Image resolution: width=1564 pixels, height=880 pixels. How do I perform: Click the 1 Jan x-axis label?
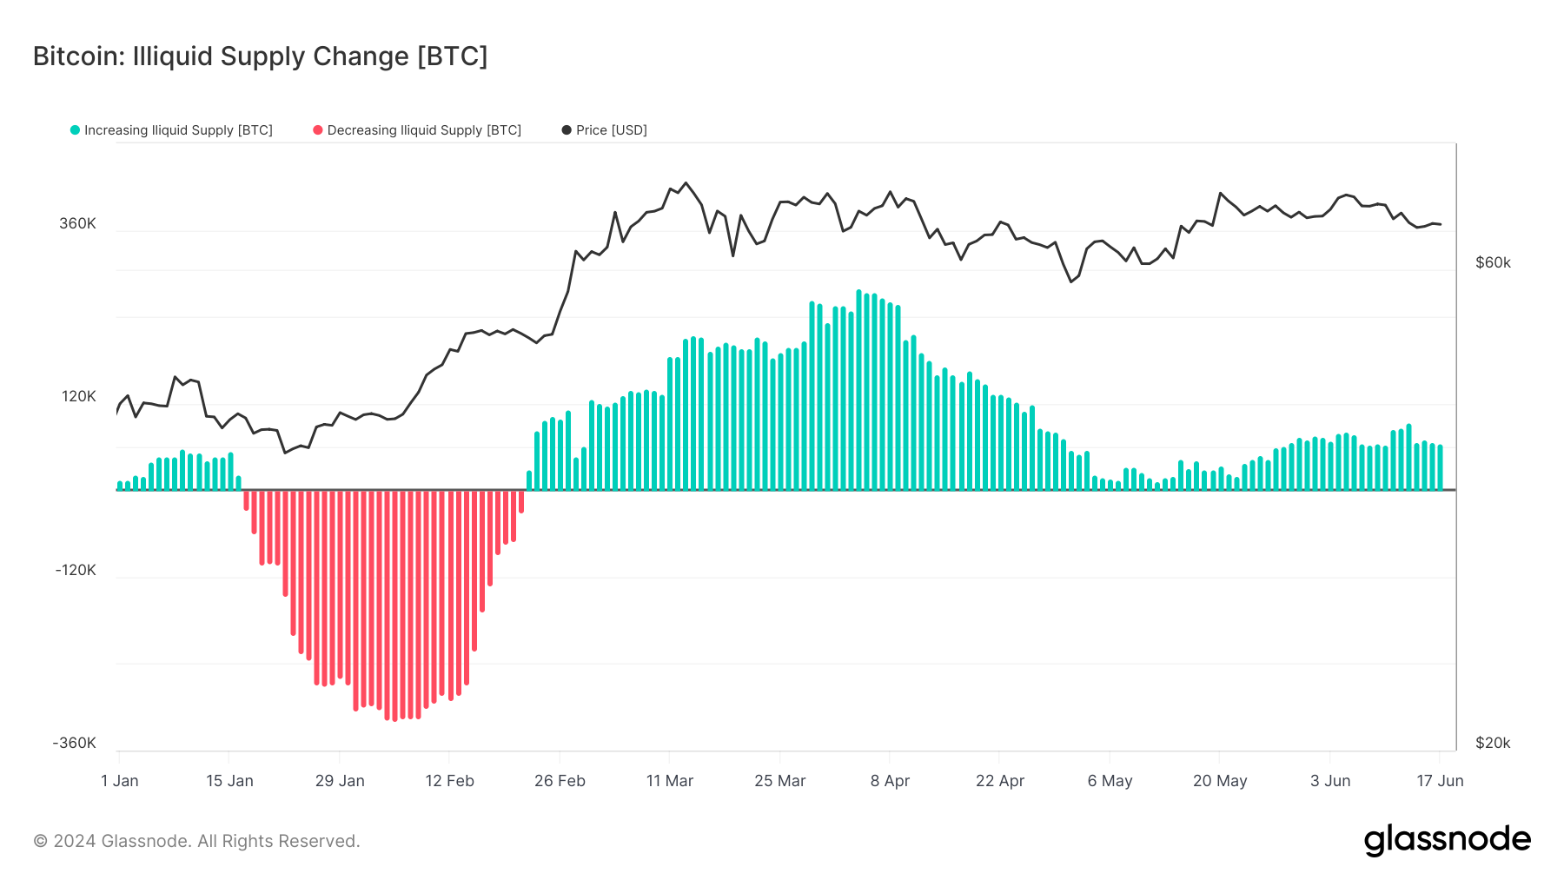click(120, 781)
